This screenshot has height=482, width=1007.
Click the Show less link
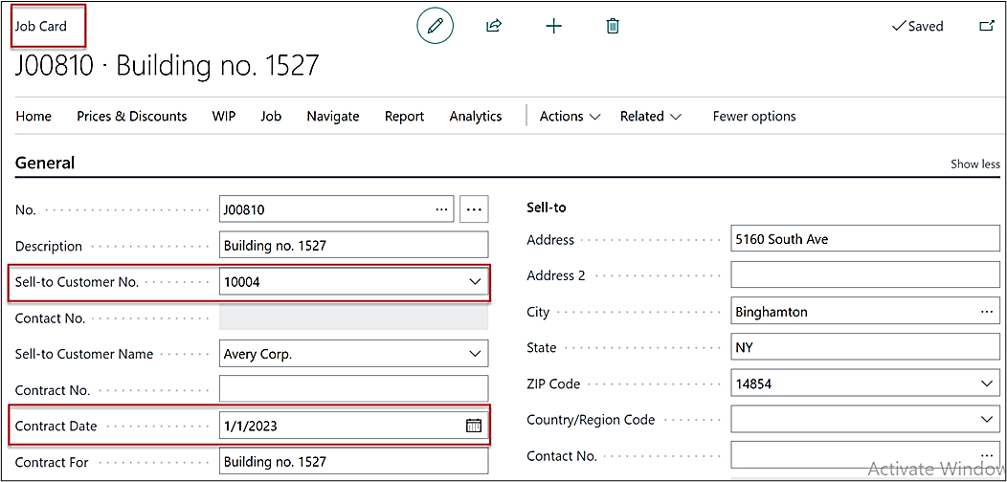974,164
